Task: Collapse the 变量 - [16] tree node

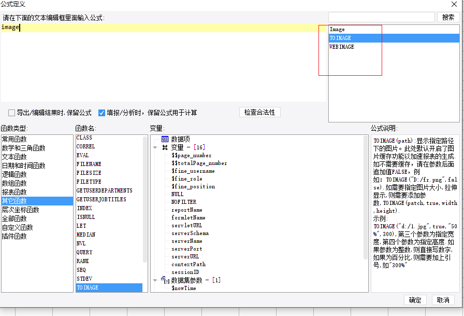Action: coord(155,147)
